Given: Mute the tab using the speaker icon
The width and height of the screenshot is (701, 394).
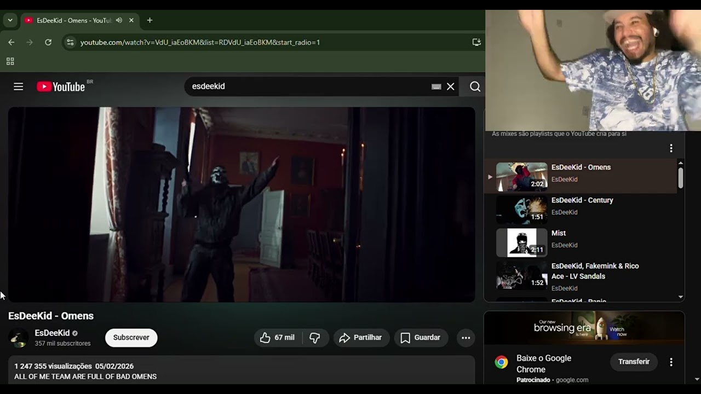Looking at the screenshot, I should click(119, 20).
